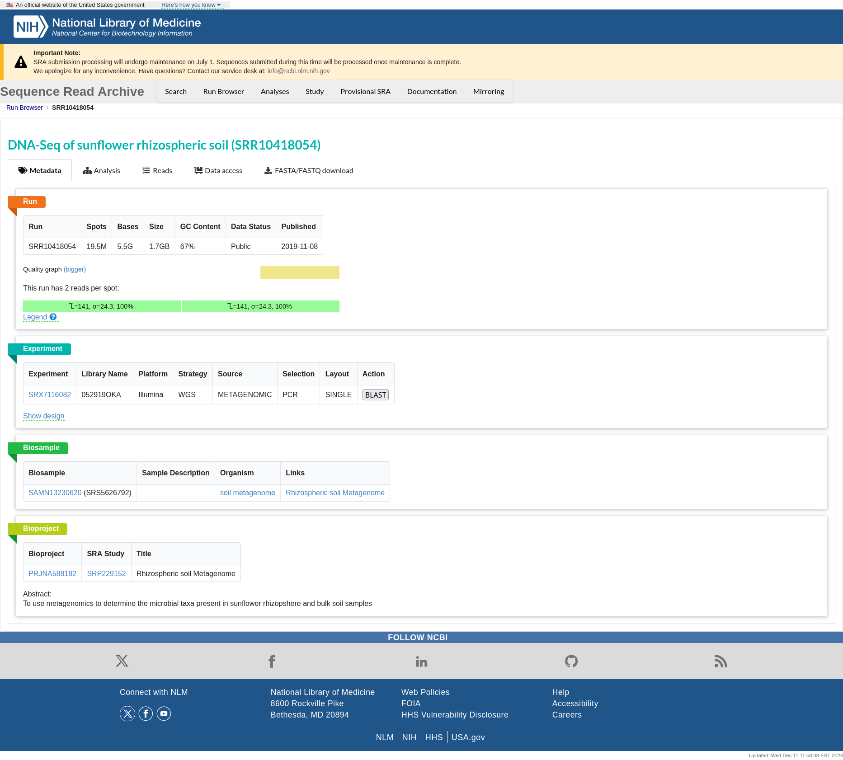Click the US flag icon in the top banner

9,5
